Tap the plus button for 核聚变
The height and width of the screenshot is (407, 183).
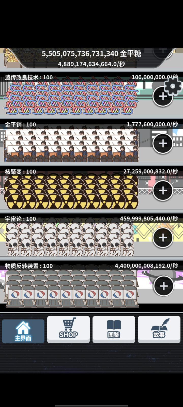pos(163,191)
